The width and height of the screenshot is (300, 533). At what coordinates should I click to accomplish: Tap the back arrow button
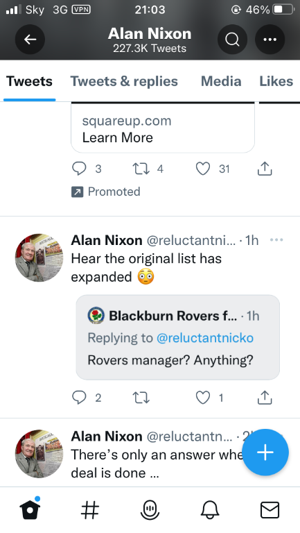coord(30,40)
